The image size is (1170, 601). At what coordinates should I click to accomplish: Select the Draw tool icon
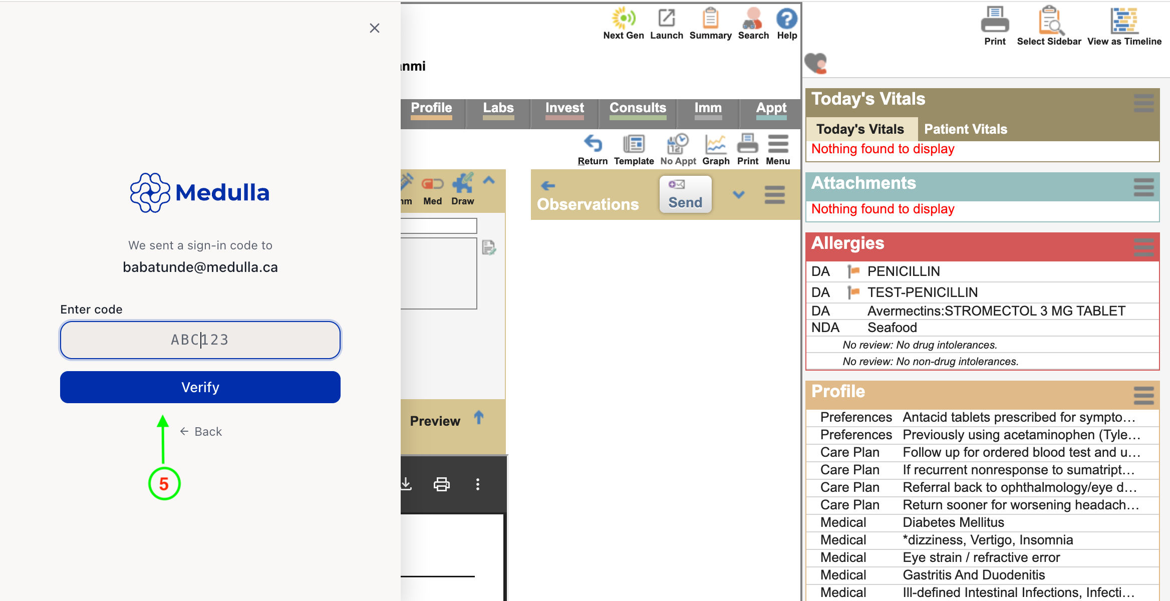tap(462, 190)
